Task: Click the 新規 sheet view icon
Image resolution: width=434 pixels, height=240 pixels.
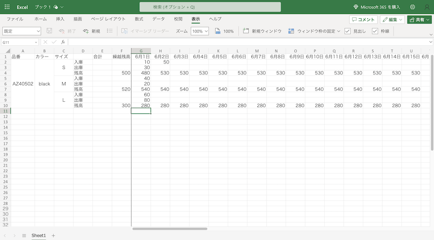Action: point(86,31)
